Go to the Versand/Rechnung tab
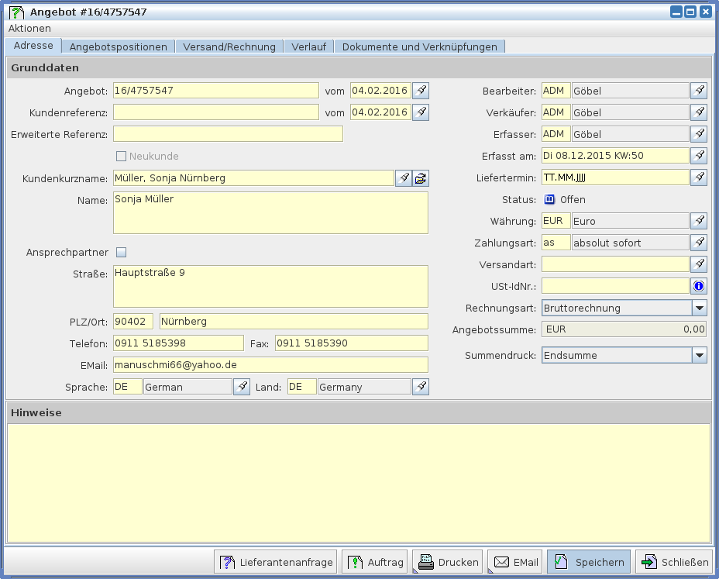Screen dimensions: 719x579 click(x=229, y=47)
